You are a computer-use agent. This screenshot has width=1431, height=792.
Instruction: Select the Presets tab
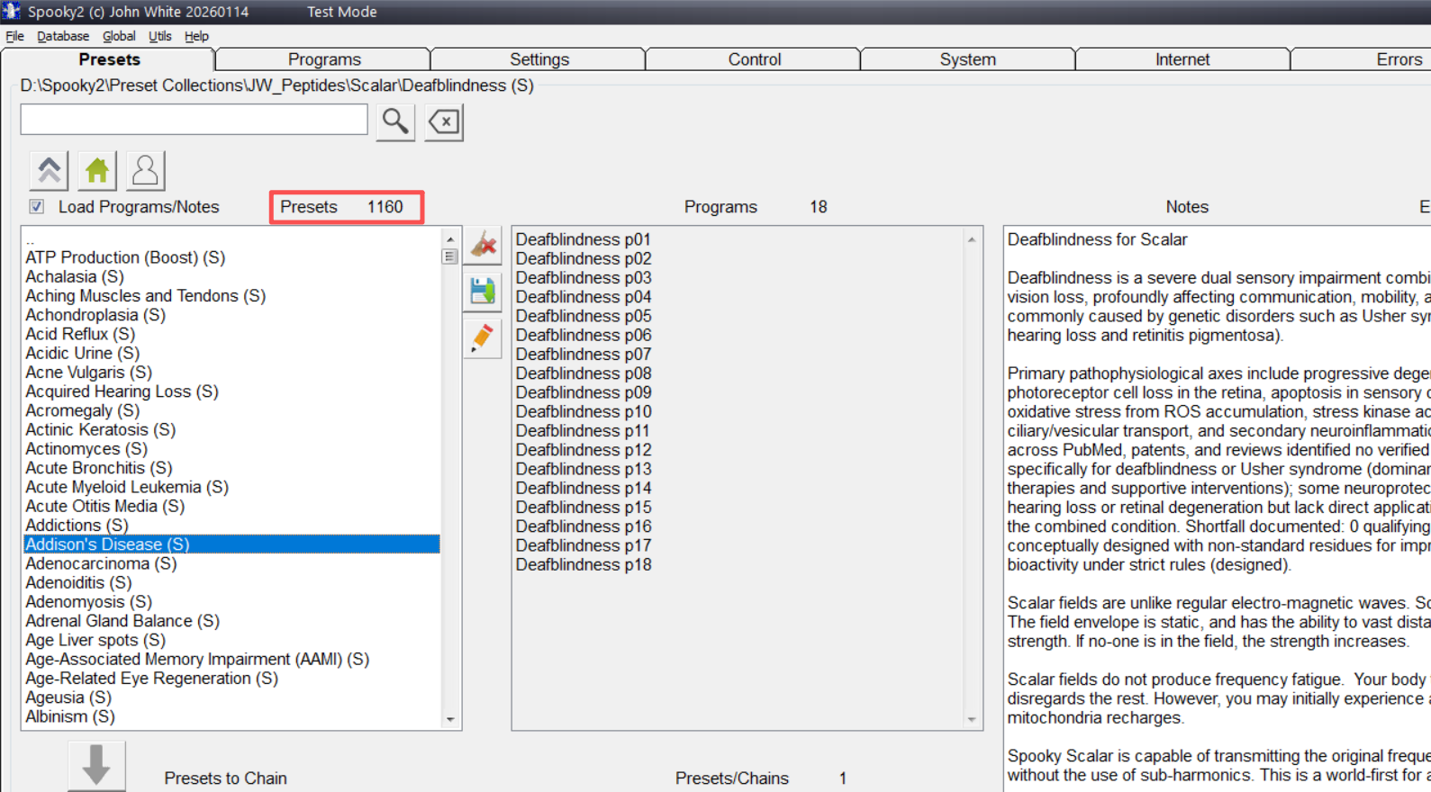[109, 59]
